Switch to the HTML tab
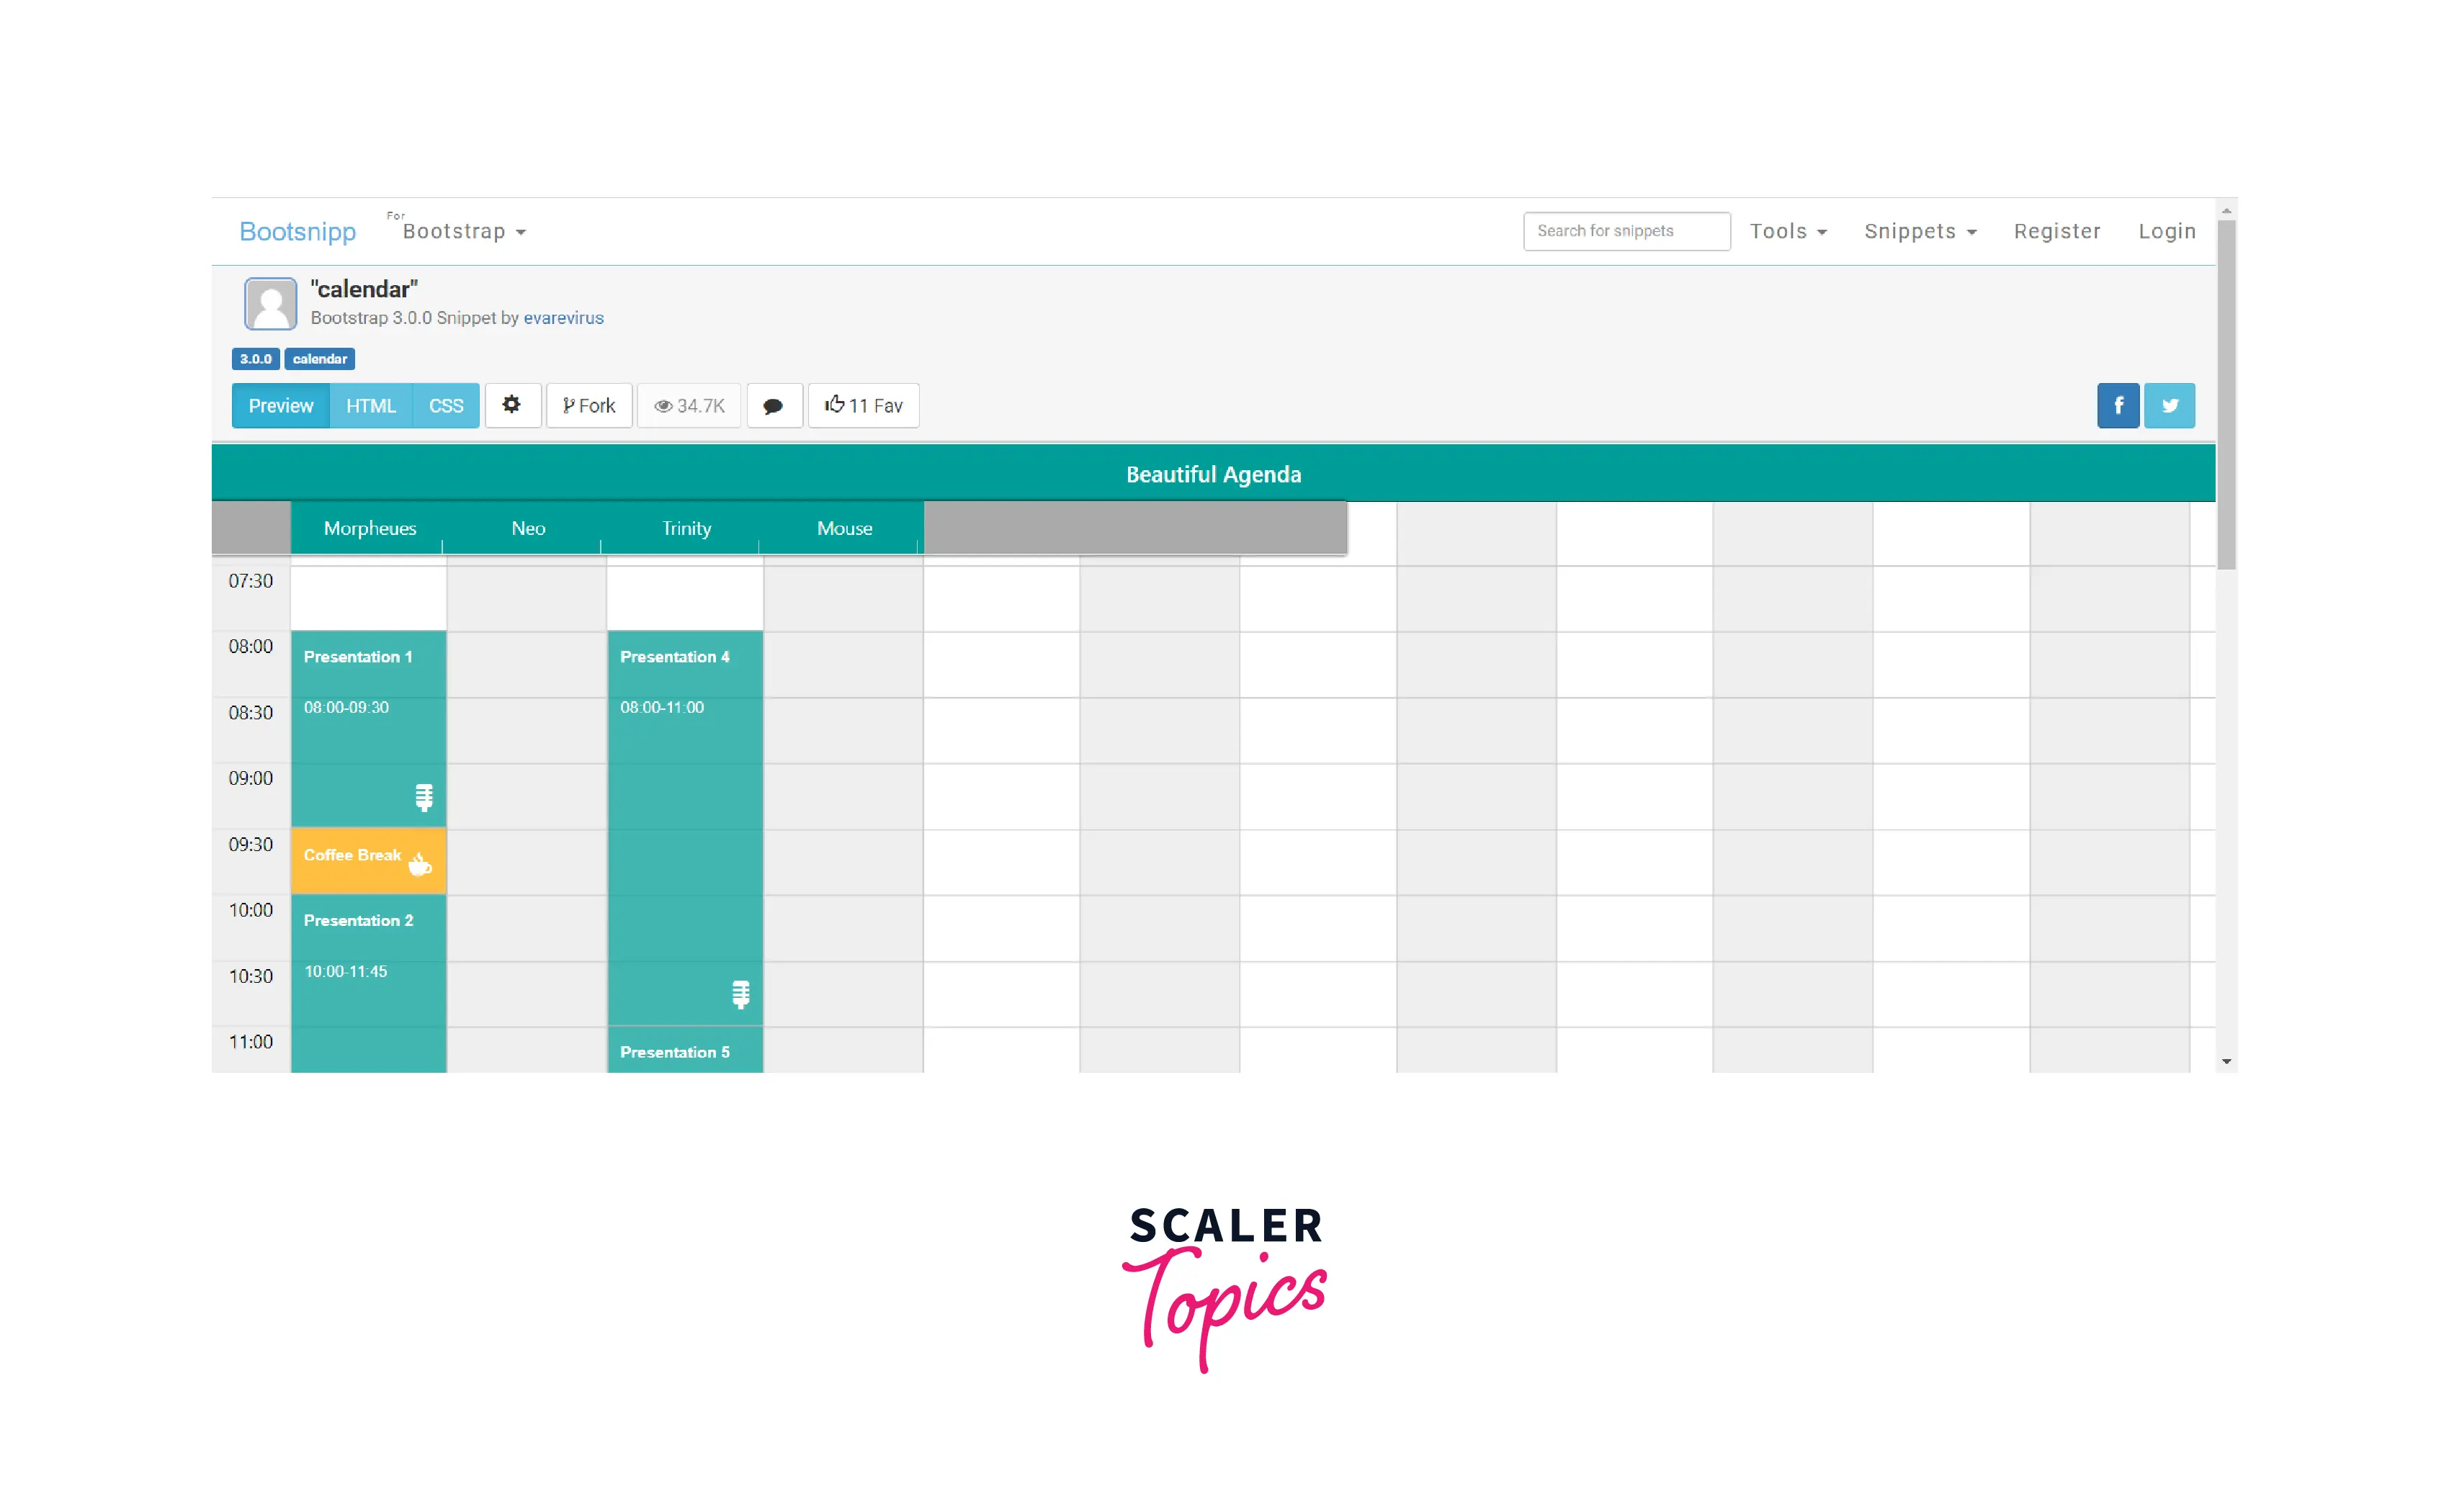This screenshot has height=1512, width=2449. (370, 405)
